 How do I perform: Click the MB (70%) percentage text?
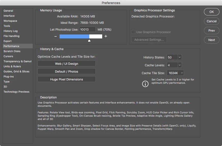coord(105,29)
